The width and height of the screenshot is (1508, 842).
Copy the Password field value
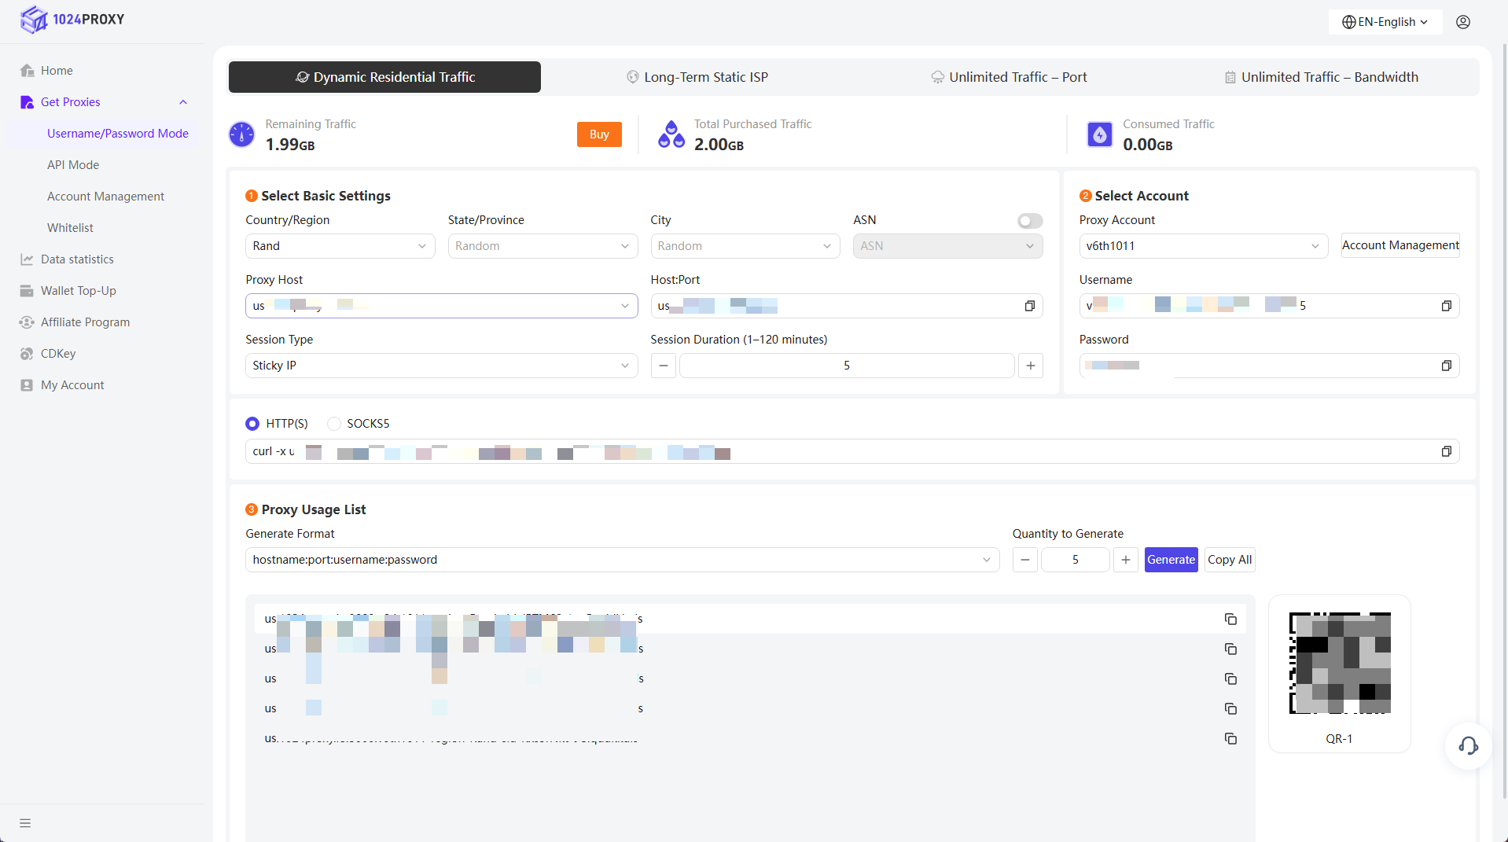pos(1446,366)
